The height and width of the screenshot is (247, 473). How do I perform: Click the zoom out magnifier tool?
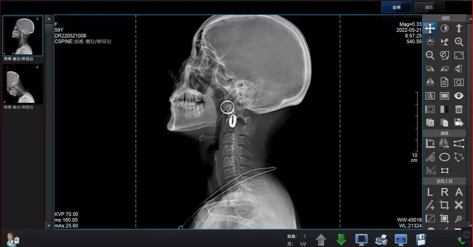pos(430,56)
